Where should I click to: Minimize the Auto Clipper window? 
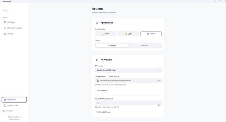click(x=215, y=1)
